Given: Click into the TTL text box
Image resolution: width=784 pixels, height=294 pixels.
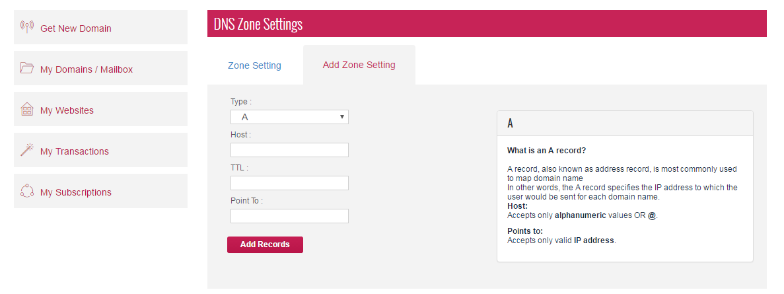Looking at the screenshot, I should point(289,183).
